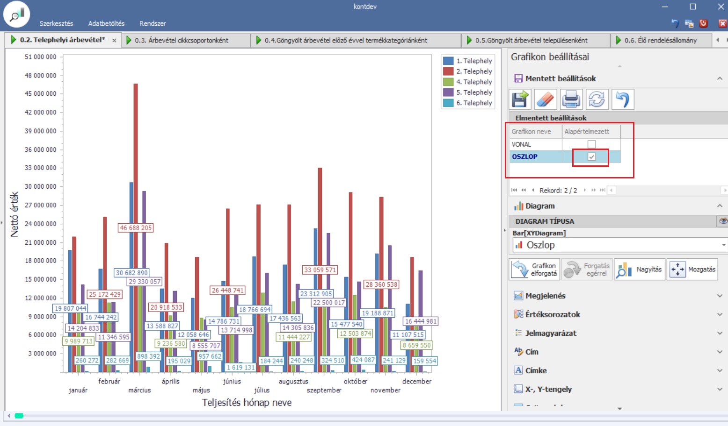Select the Mozgatás move tool
Image resolution: width=728 pixels, height=426 pixels.
coord(692,270)
